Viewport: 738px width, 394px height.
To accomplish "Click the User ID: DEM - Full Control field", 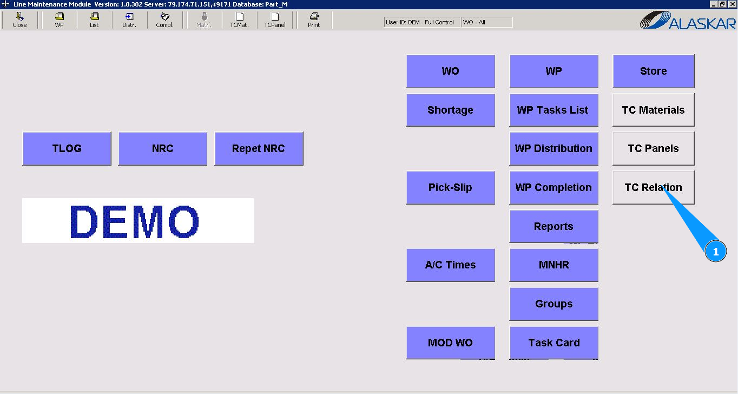I will pyautogui.click(x=421, y=22).
